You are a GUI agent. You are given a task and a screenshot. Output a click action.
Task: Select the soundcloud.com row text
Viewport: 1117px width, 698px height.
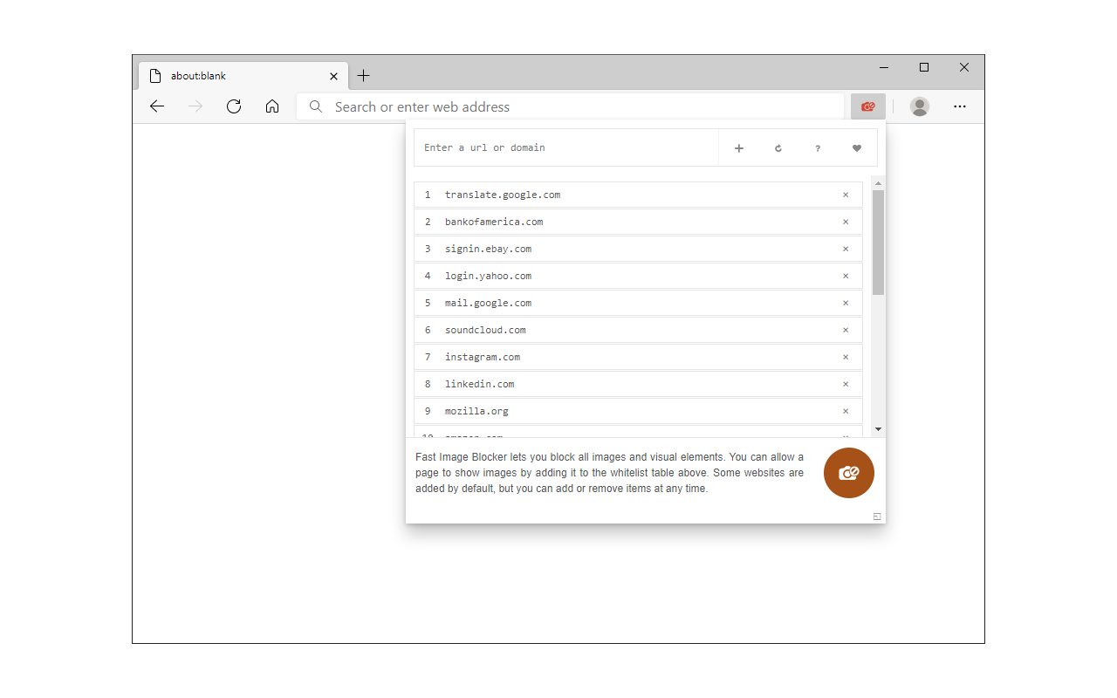click(485, 330)
